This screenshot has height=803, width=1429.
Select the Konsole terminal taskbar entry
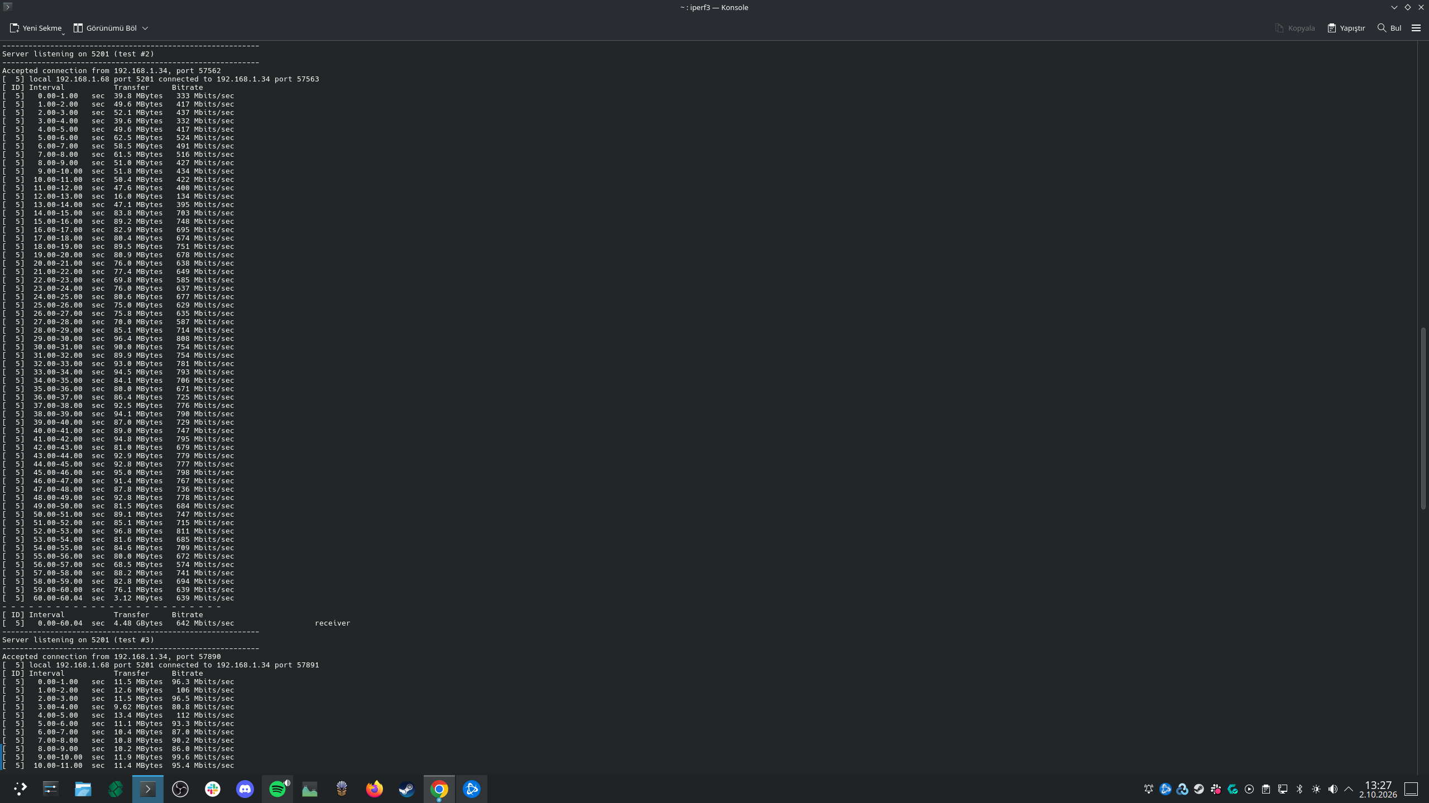tap(148, 788)
